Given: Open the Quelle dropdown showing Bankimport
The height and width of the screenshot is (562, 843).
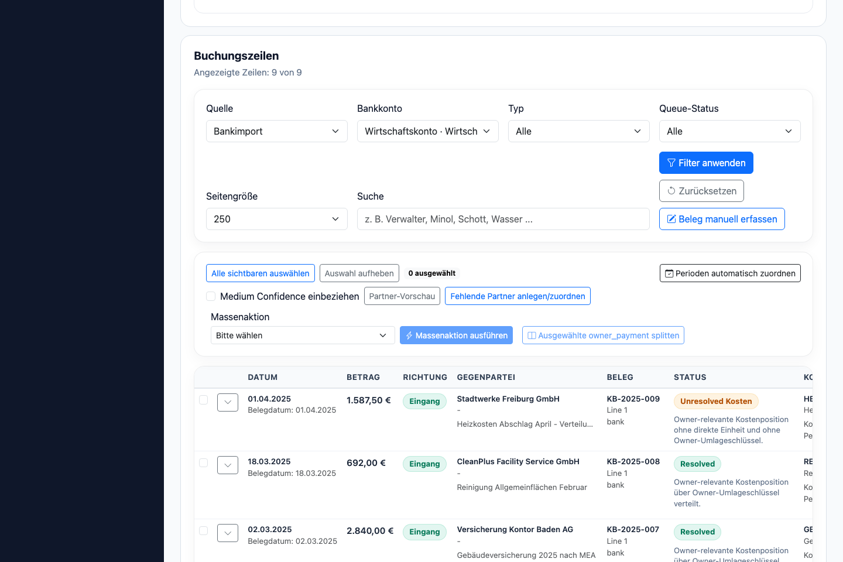Looking at the screenshot, I should 277,131.
